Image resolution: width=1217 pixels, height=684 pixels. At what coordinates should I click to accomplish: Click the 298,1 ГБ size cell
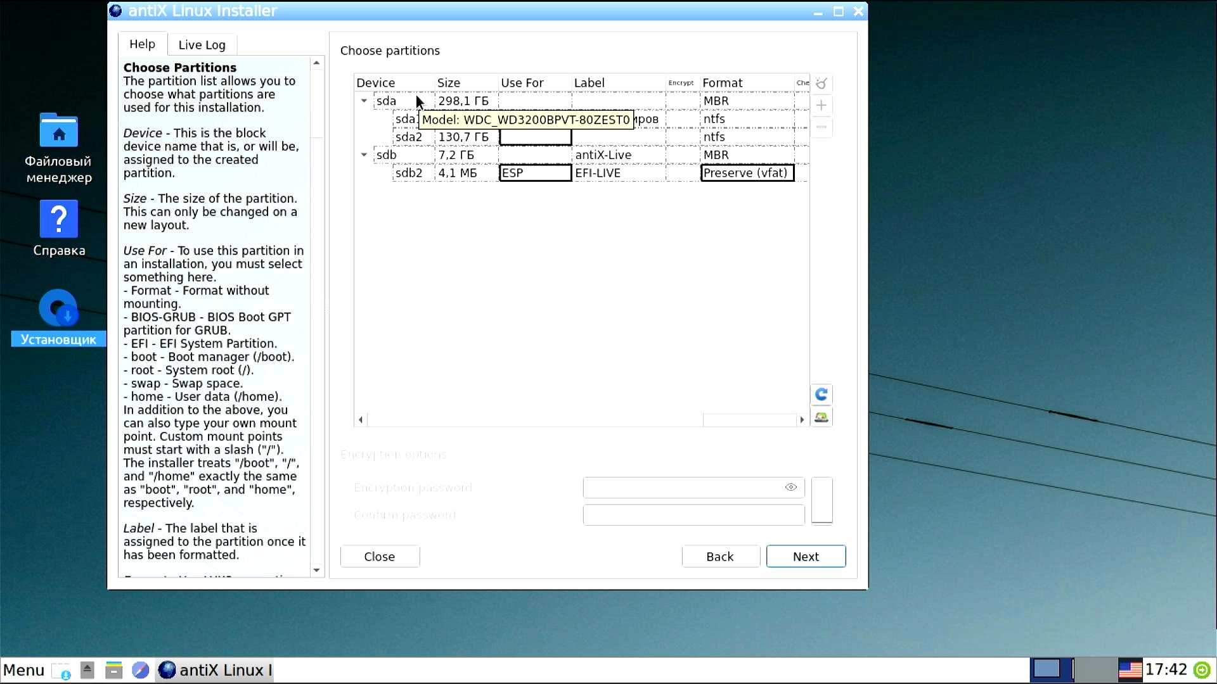click(467, 101)
